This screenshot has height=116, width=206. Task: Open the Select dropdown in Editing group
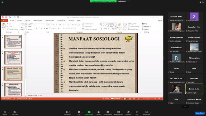[145, 29]
